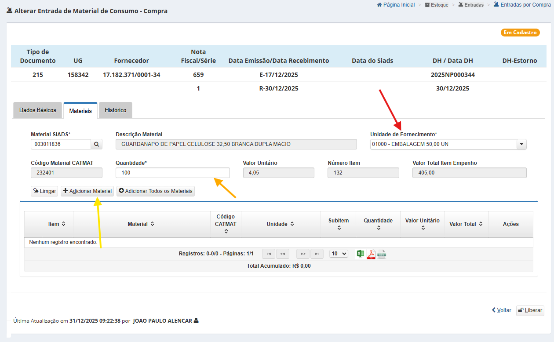
Task: Switch to Dados Básicos tab
Action: (38, 110)
